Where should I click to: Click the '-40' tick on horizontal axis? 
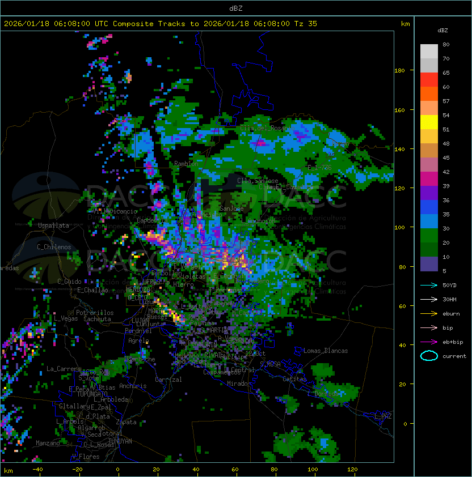[x=38, y=470]
